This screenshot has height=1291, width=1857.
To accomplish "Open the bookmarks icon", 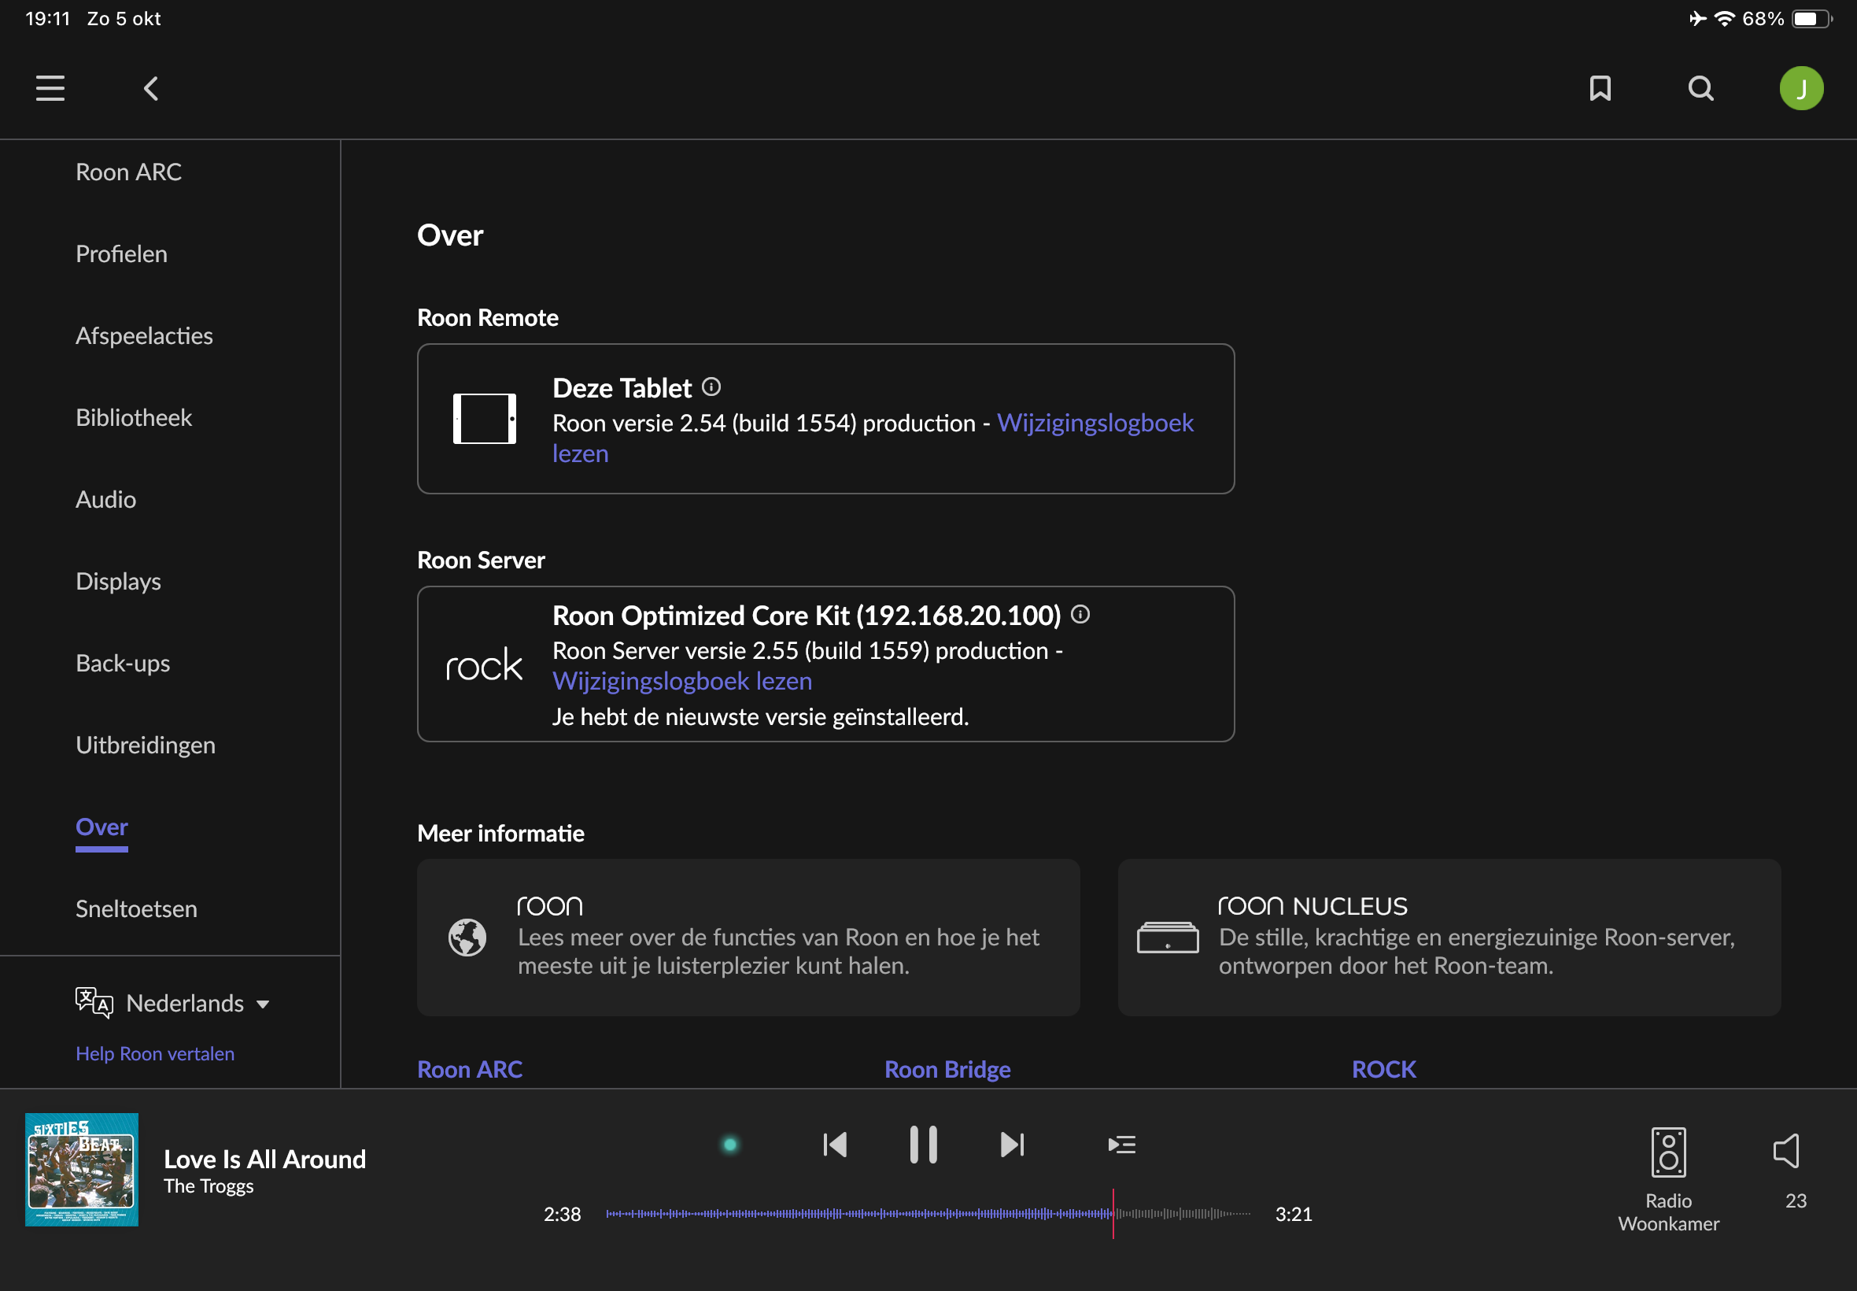I will coord(1600,88).
